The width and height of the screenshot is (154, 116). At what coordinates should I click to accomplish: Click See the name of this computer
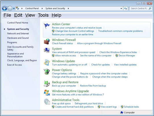[96, 56]
